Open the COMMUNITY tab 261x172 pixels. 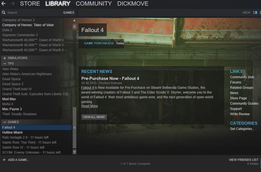94,4
